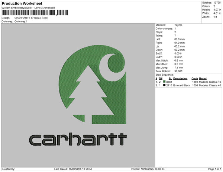Click 'Printed: 16/09/2025 18.30.04' footer text
The height and width of the screenshot is (172, 223).
(x=148, y=169)
